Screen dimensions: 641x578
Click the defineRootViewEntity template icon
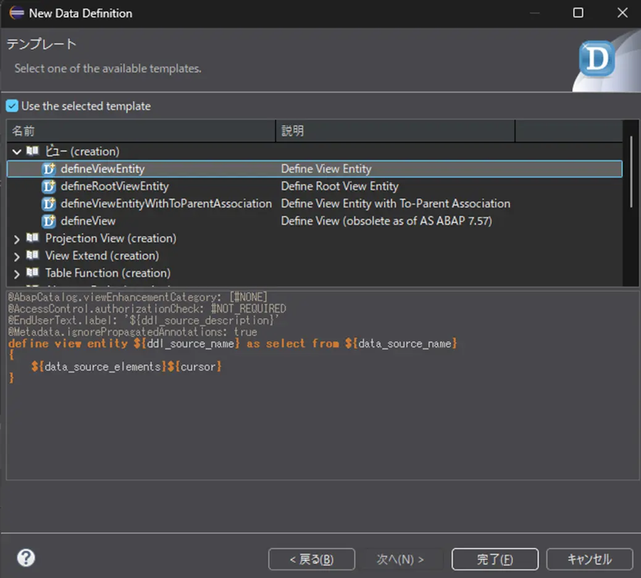pyautogui.click(x=49, y=186)
